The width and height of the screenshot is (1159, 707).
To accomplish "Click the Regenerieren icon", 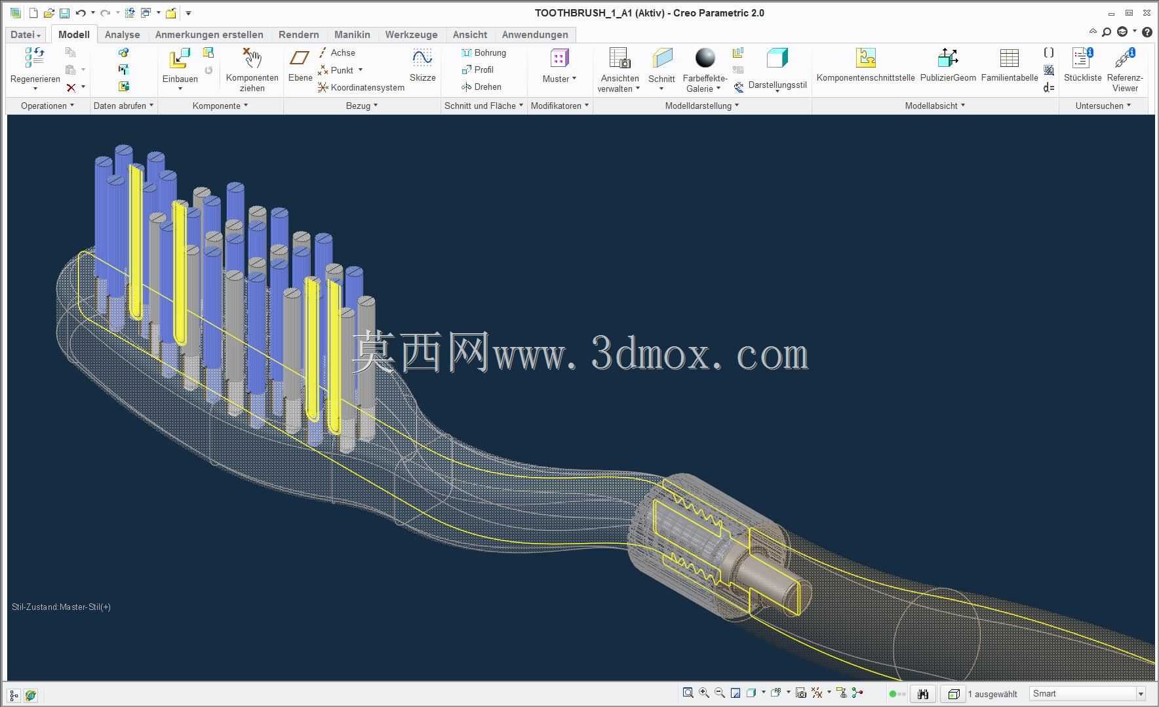I will pos(35,58).
